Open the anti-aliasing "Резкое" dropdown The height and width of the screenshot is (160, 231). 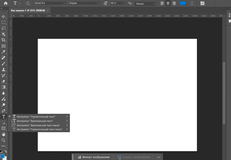coord(145,4)
